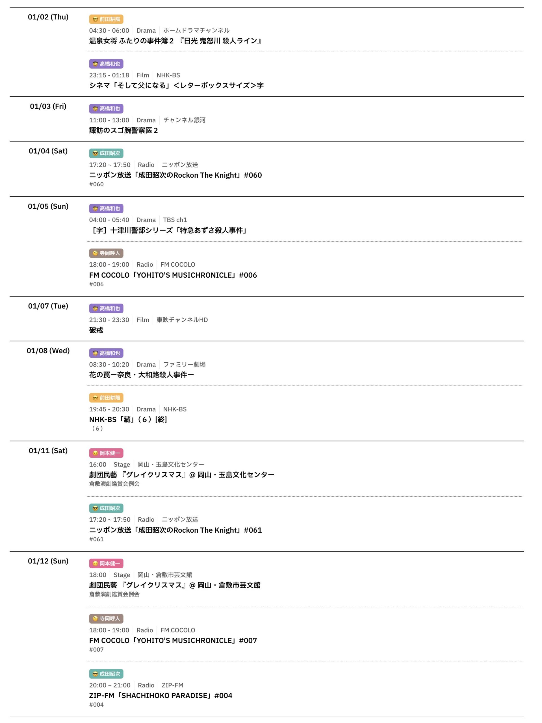Open ZIP-FM SHACHIHOKO PARADISE #004 entry
Image resolution: width=542 pixels, height=723 pixels.
point(161,696)
